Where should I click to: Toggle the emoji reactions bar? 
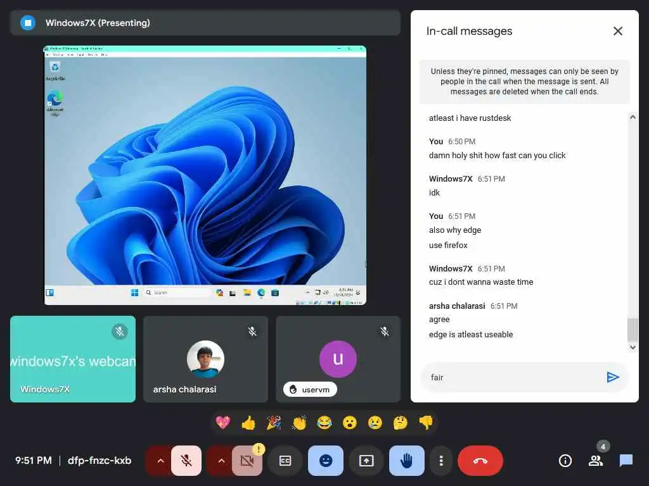click(326, 461)
